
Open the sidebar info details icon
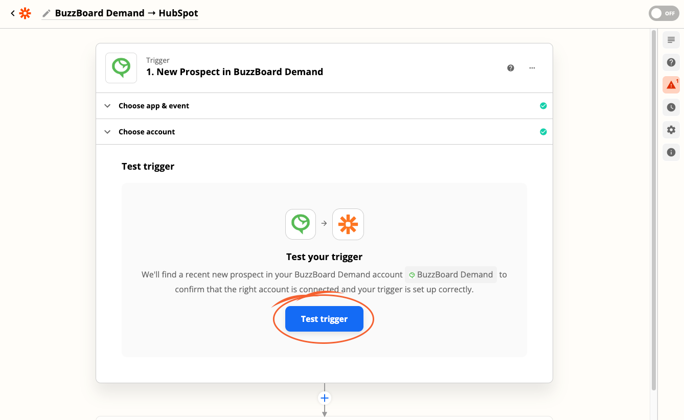(x=671, y=152)
